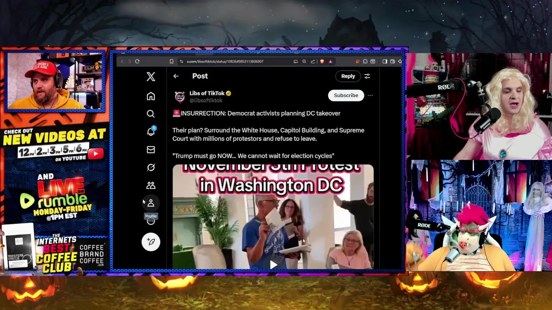The width and height of the screenshot is (552, 310).
Task: Toggle the browser sidebar panel icon
Action: [x=385, y=62]
